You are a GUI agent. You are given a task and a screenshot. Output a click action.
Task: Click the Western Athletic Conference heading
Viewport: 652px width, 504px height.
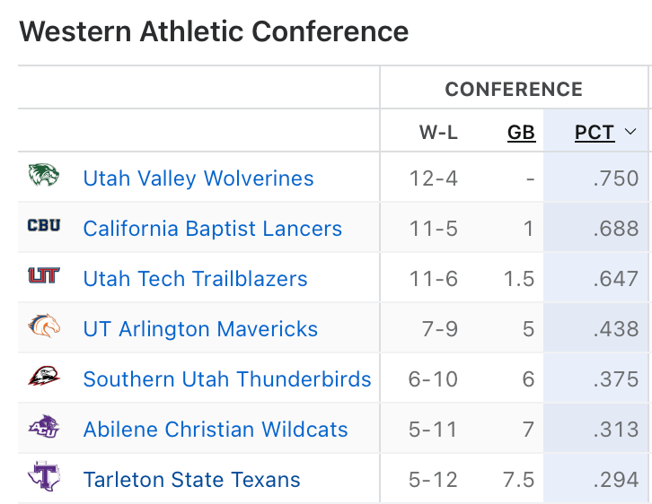214,31
